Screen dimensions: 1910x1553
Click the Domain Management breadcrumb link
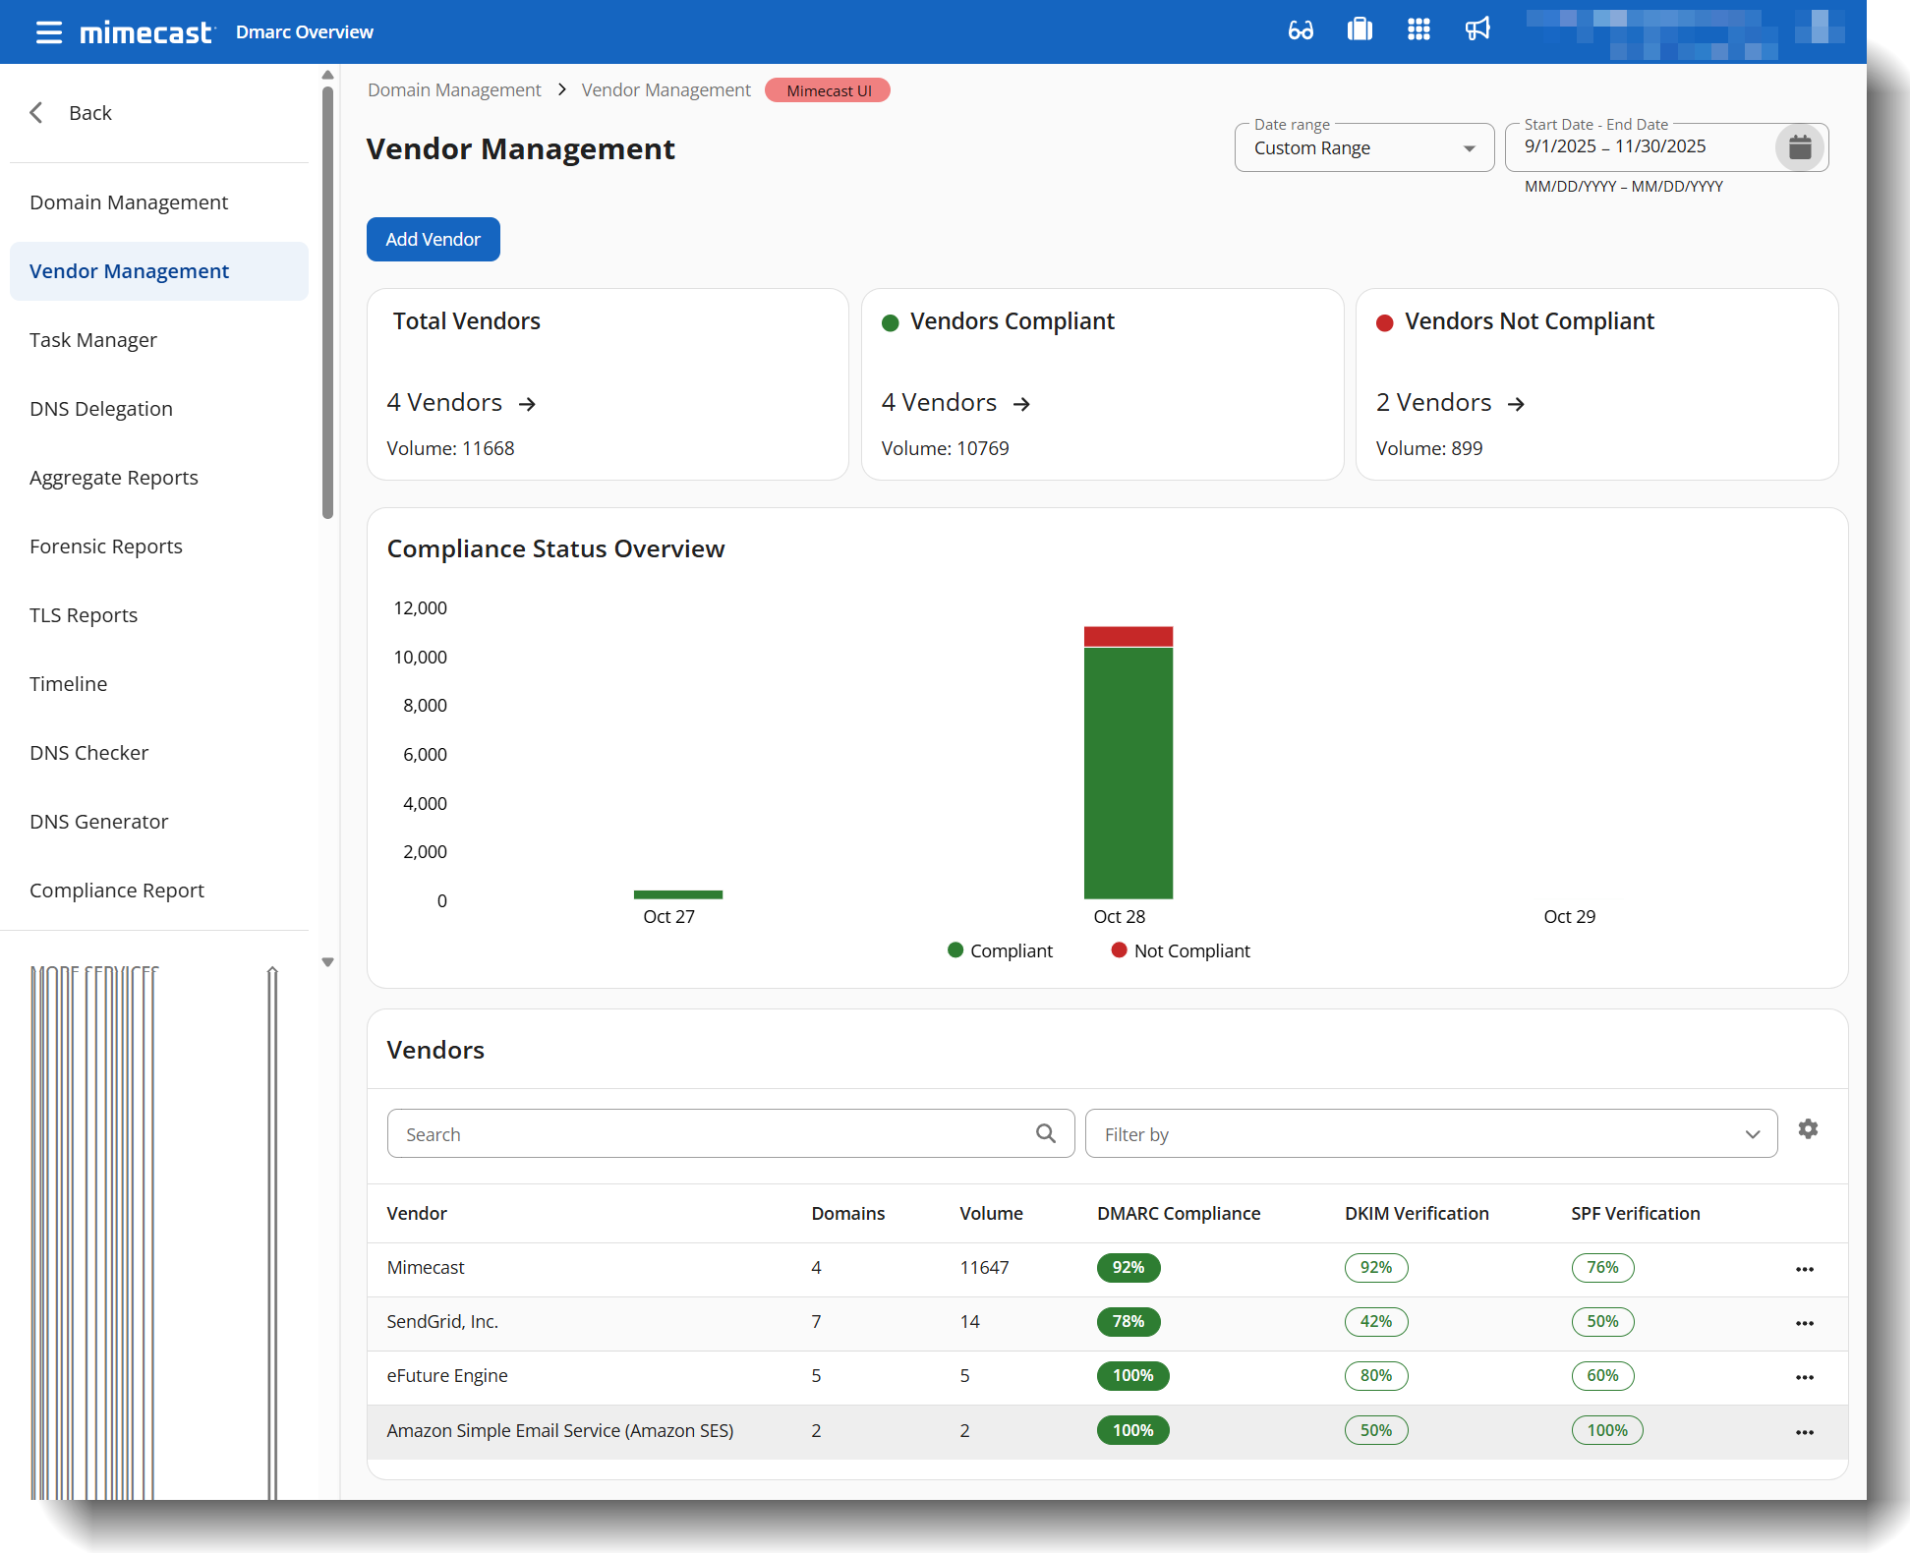[x=454, y=90]
